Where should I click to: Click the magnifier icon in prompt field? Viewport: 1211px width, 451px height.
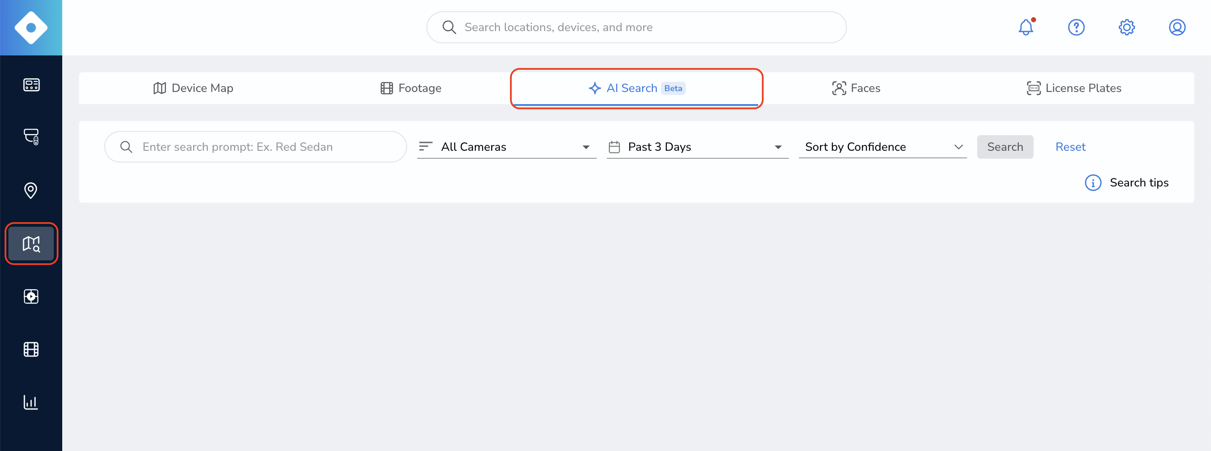click(x=126, y=147)
